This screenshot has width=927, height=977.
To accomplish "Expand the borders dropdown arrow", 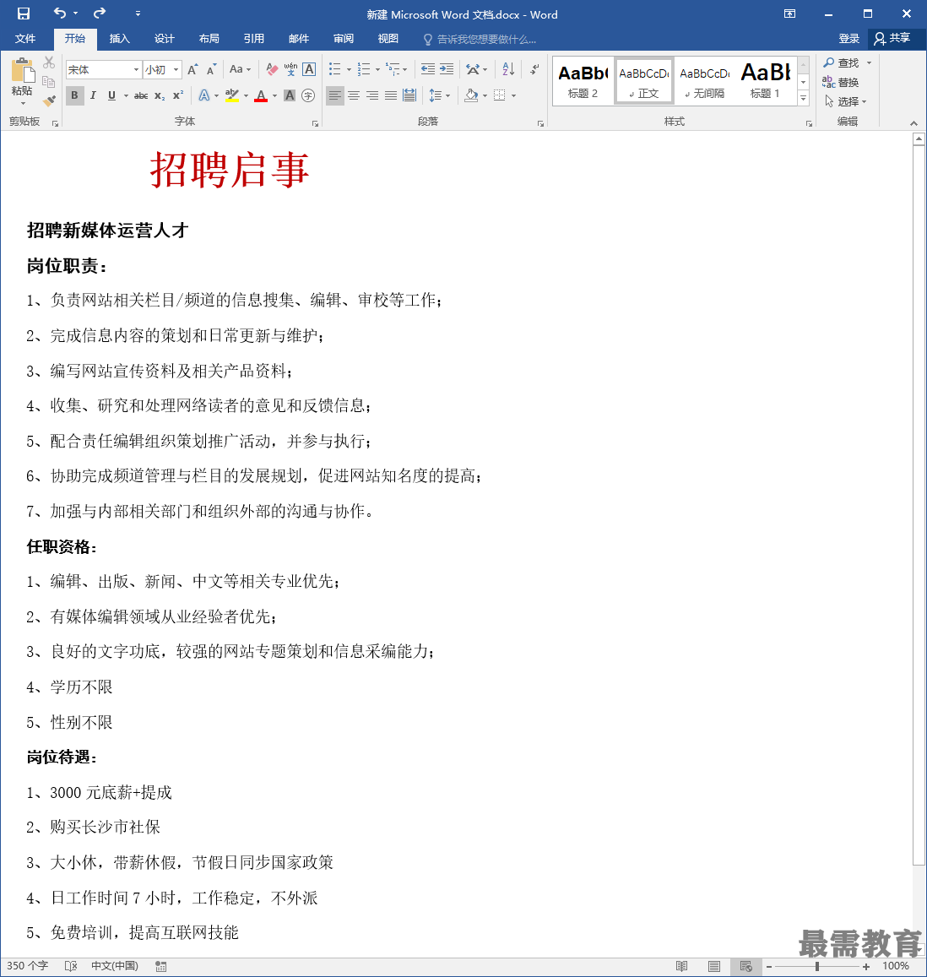I will (x=514, y=96).
